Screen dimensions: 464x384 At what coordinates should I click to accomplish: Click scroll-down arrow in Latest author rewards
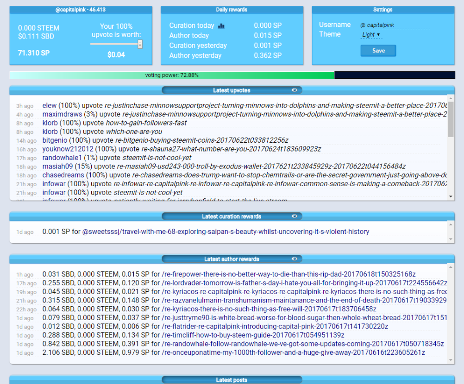(451, 360)
